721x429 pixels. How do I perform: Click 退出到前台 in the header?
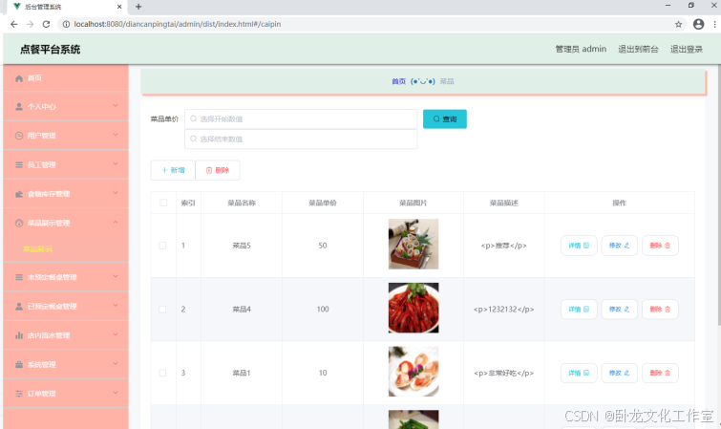[x=638, y=50]
